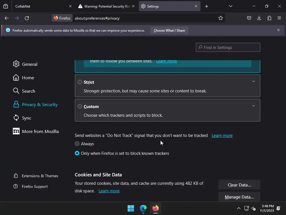Open the Firefox application hamburger menu

click(x=279, y=18)
